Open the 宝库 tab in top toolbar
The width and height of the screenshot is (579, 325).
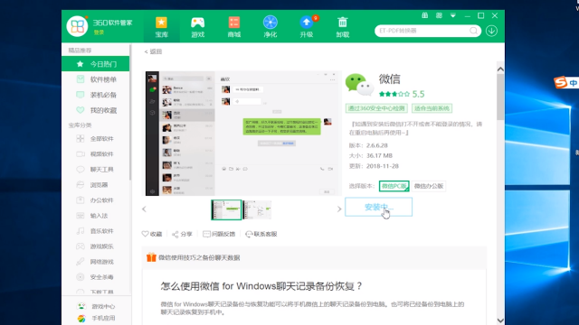[x=161, y=27]
